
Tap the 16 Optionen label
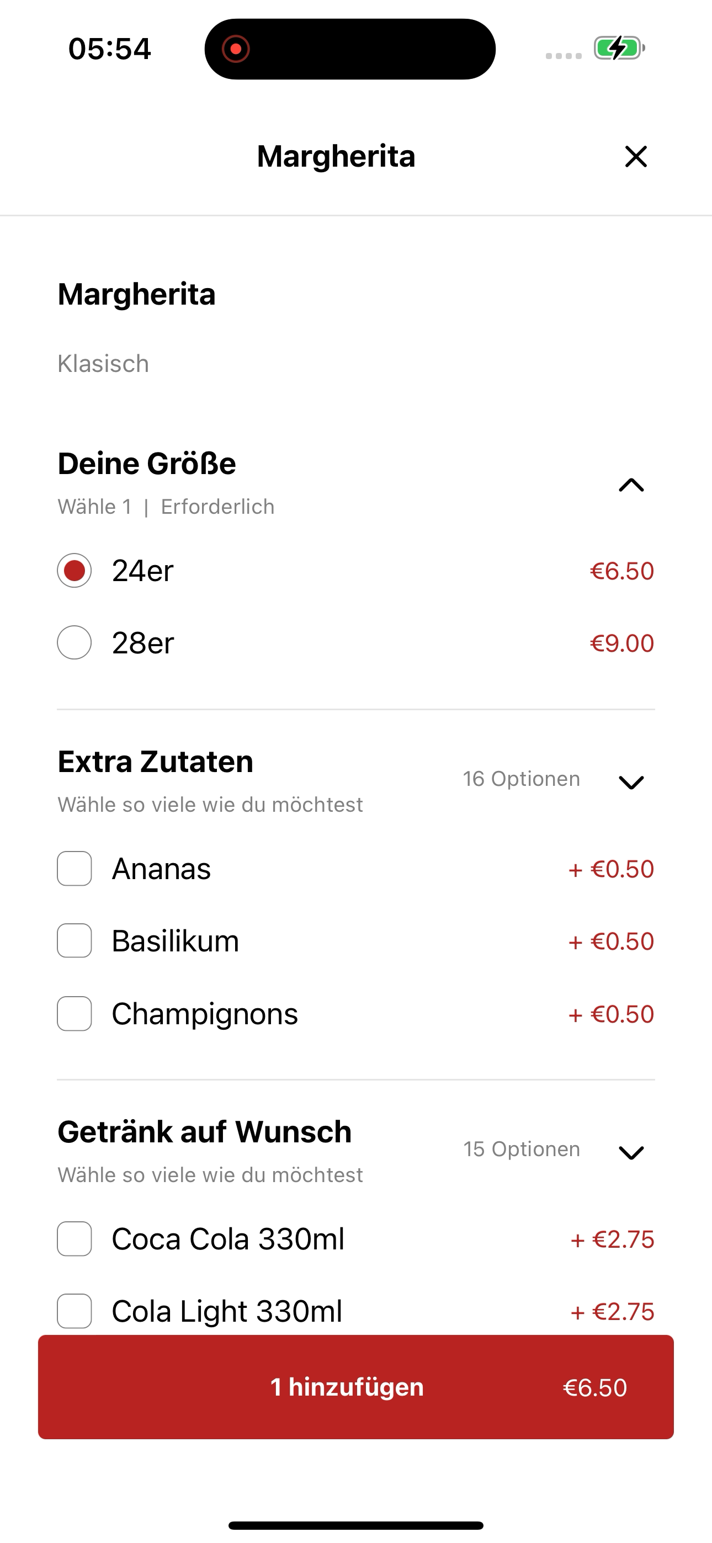click(x=522, y=779)
